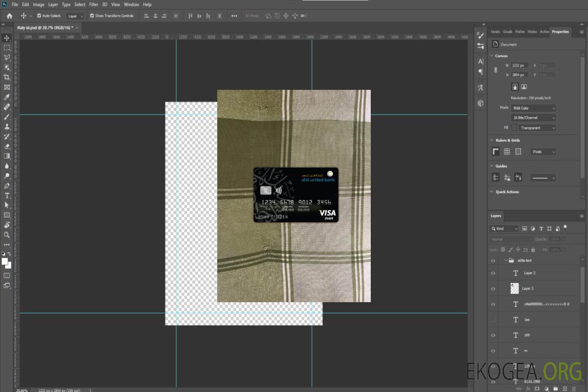Viewport: 588px width, 392px height.
Task: Click the delete layer trash icon
Action: pos(574,389)
